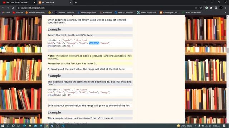
Task: Open Cortana circle on taskbar
Action: [x=13, y=126]
